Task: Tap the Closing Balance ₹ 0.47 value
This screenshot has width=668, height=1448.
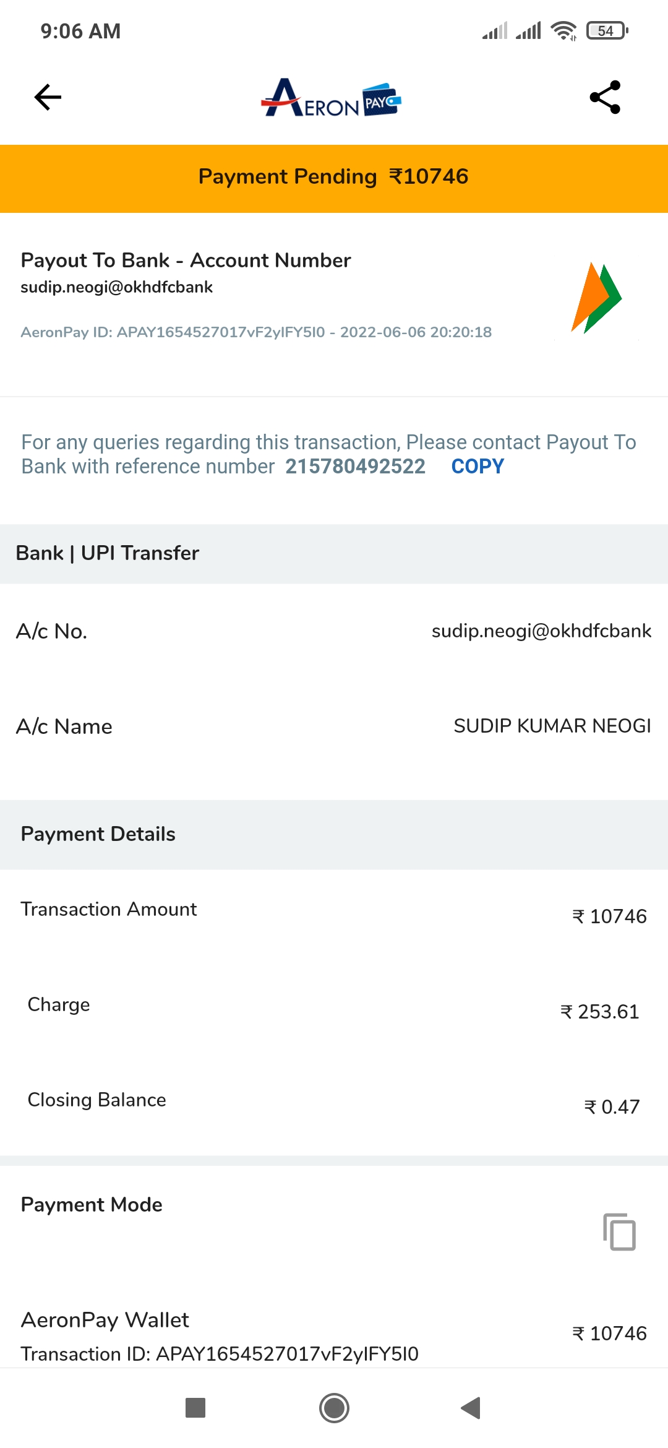Action: [612, 1107]
